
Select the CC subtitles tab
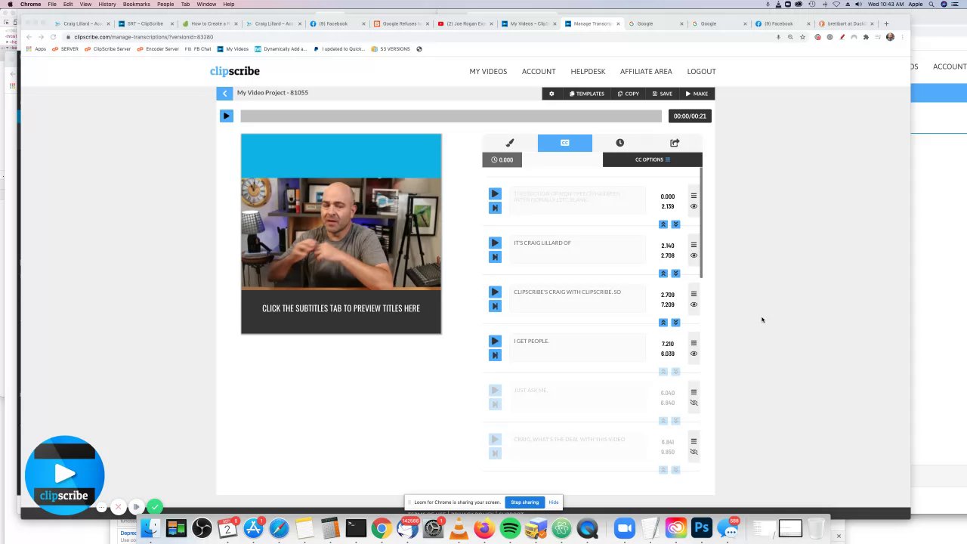click(x=565, y=143)
